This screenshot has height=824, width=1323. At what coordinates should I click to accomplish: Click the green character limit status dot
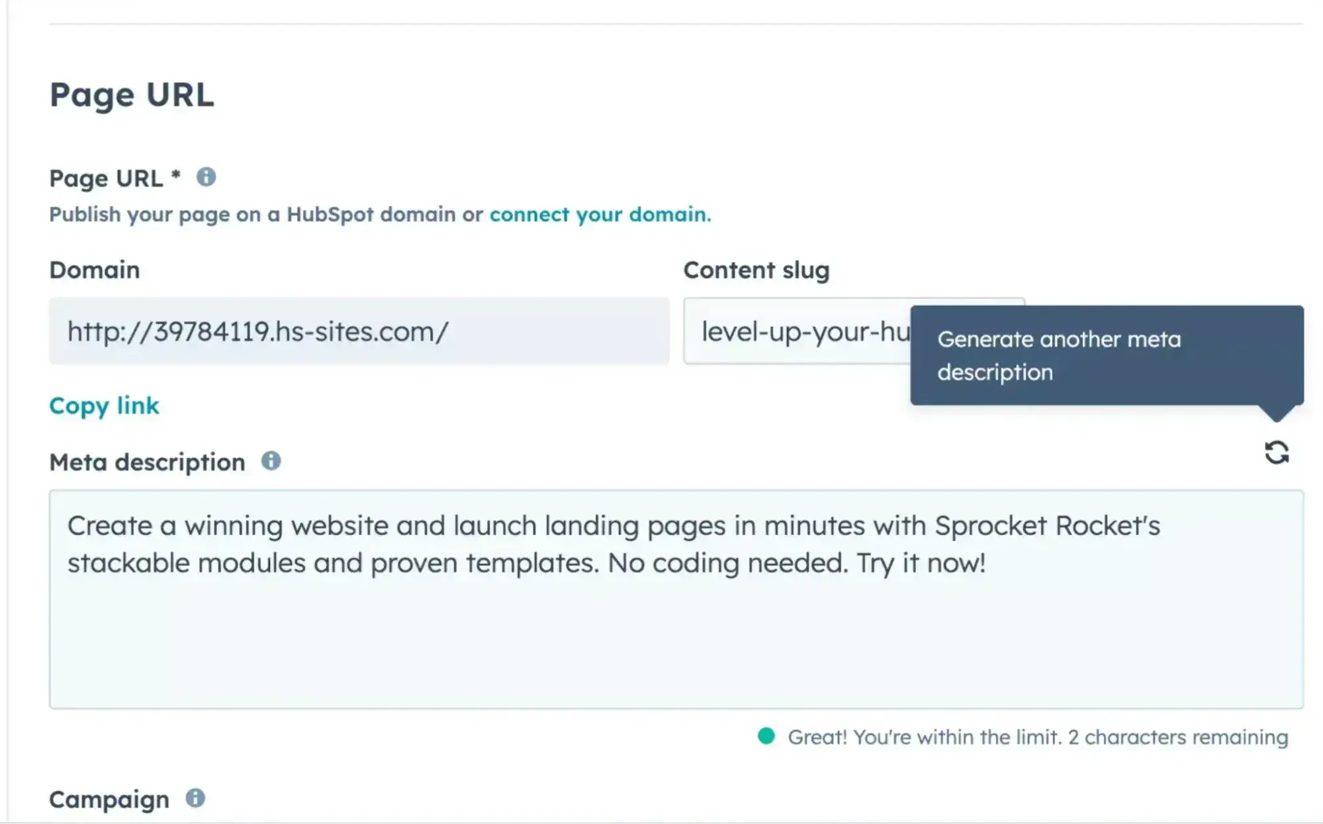[766, 736]
